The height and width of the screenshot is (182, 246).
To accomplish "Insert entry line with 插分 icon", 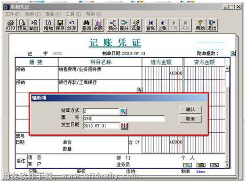I will point(113,25).
